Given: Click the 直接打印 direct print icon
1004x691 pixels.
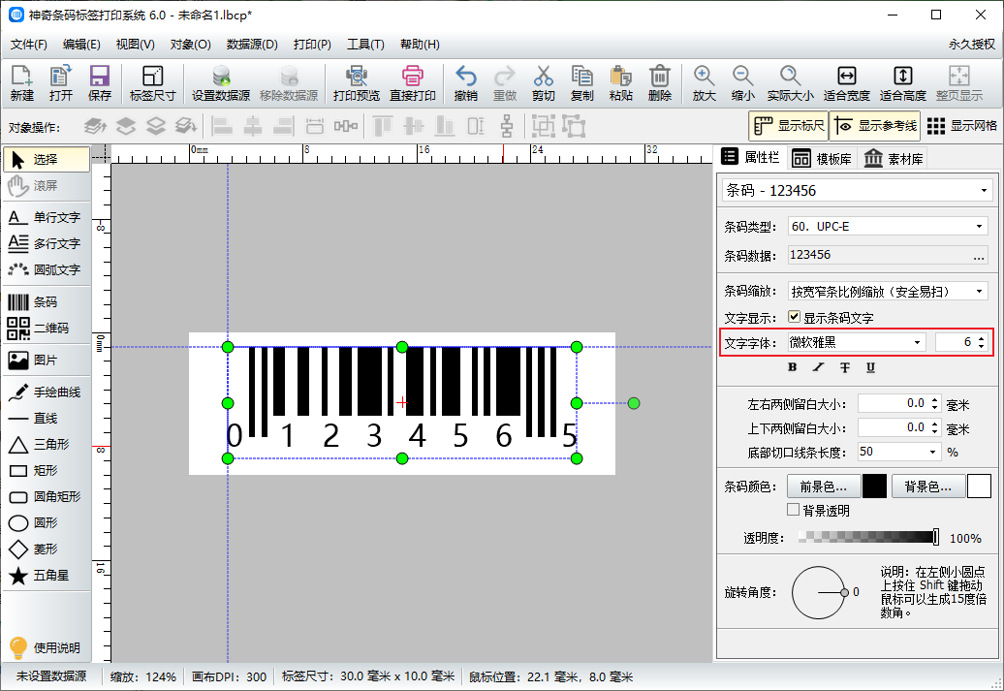Looking at the screenshot, I should [413, 83].
